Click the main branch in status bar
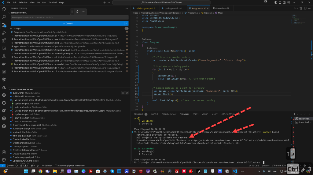The image size is (313, 175). (10, 166)
